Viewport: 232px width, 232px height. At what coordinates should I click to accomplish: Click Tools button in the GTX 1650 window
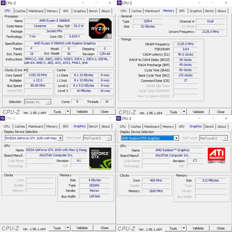point(57,228)
